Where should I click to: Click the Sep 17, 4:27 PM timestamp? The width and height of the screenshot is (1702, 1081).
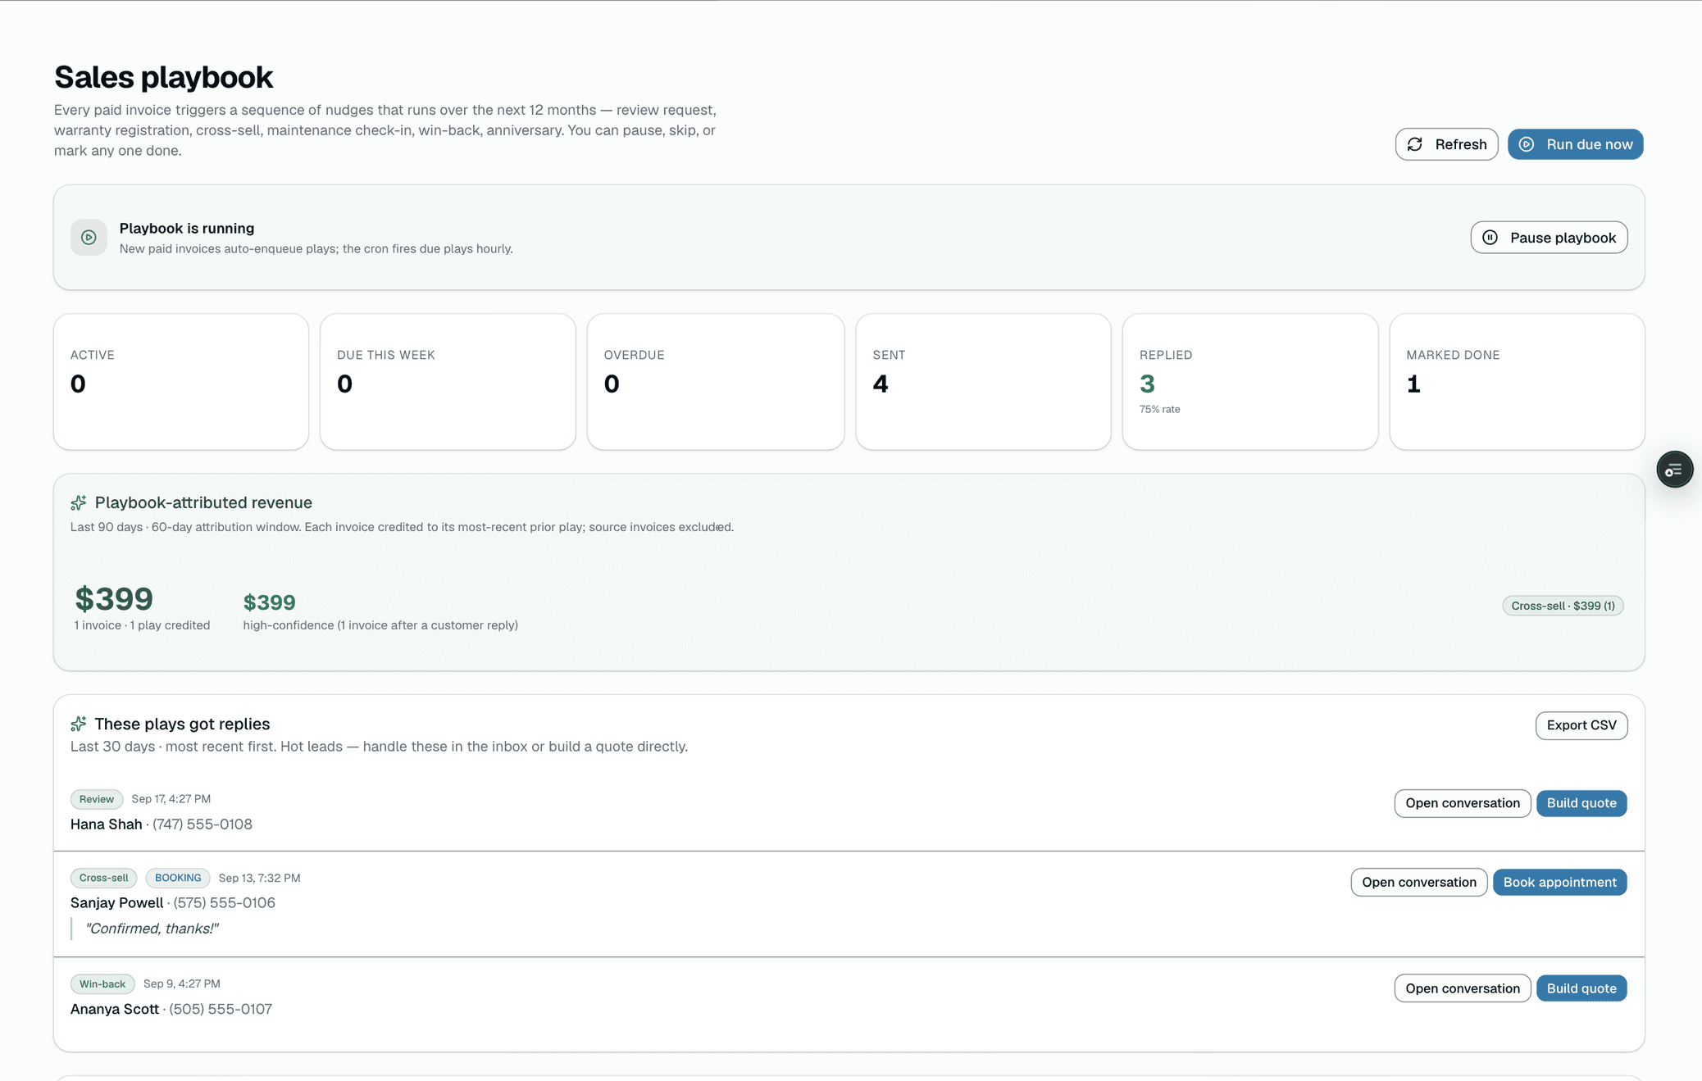tap(171, 799)
